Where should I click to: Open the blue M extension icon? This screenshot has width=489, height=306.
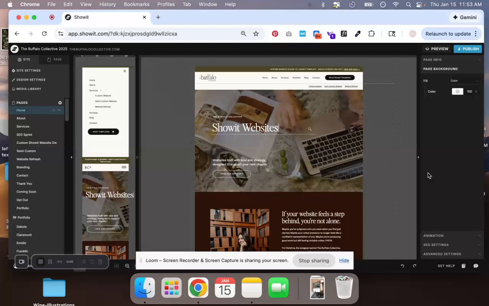303,34
